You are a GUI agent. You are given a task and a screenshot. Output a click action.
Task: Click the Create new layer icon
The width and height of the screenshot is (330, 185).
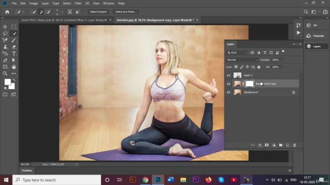(x=288, y=145)
